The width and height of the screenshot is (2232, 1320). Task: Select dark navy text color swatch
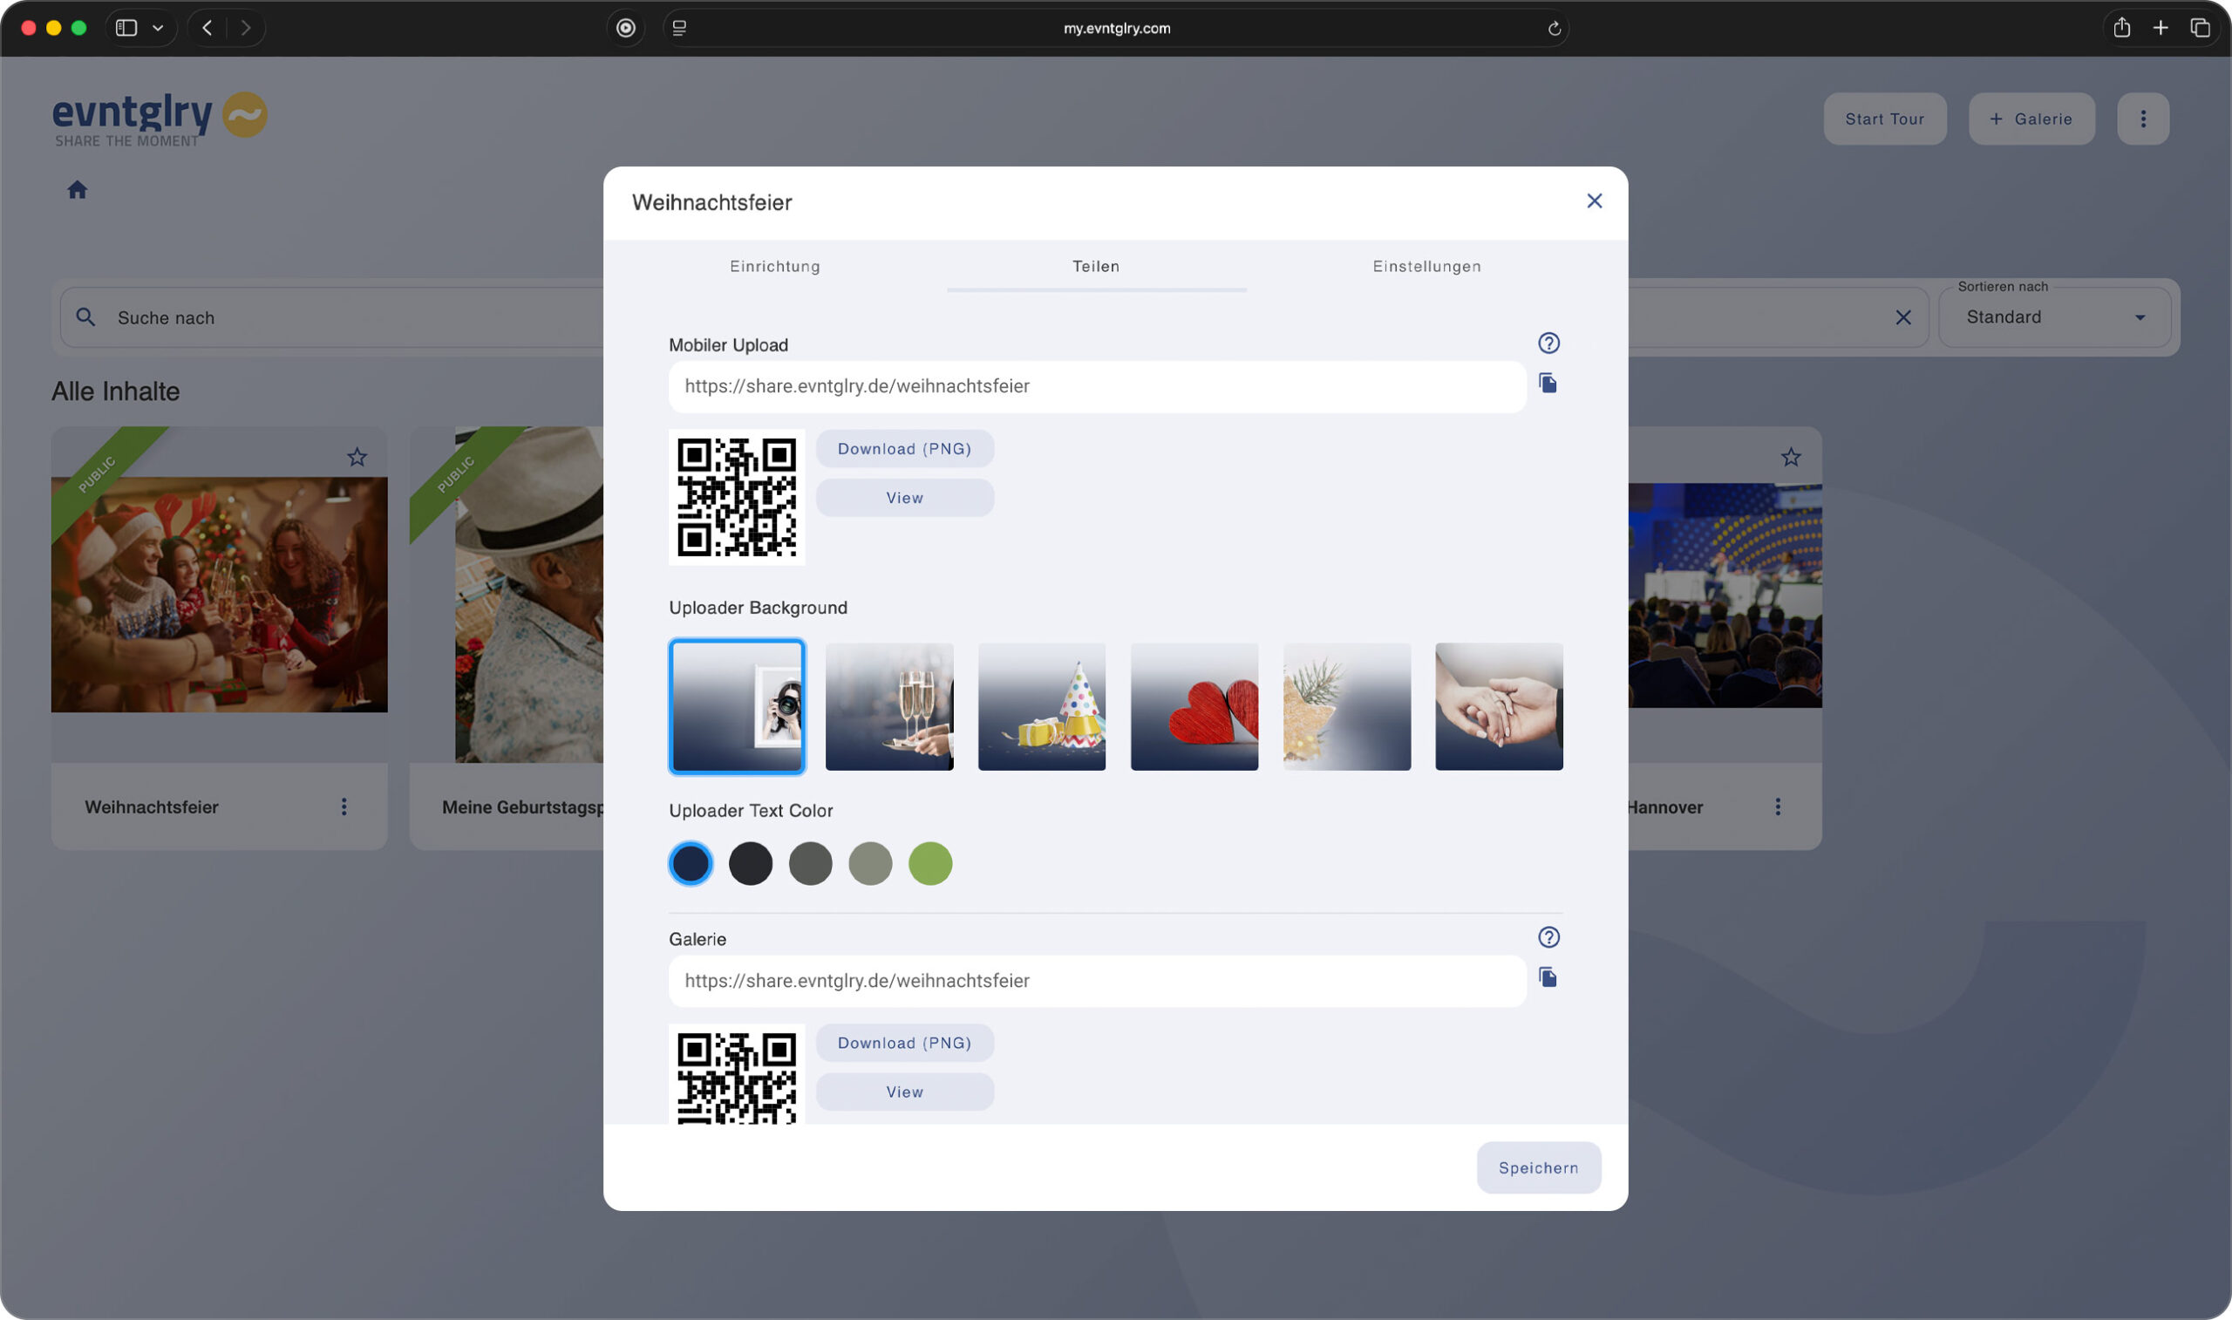(x=690, y=864)
